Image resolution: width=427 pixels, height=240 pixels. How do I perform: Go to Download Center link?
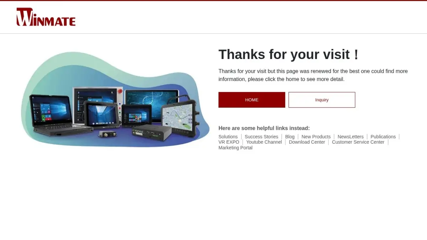click(x=307, y=142)
